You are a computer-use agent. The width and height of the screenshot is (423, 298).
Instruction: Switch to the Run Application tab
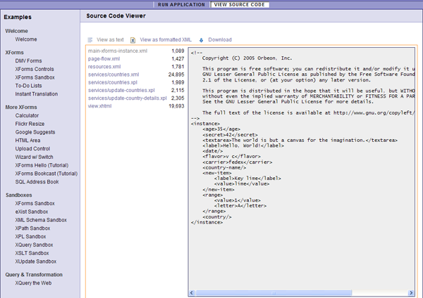click(182, 4)
